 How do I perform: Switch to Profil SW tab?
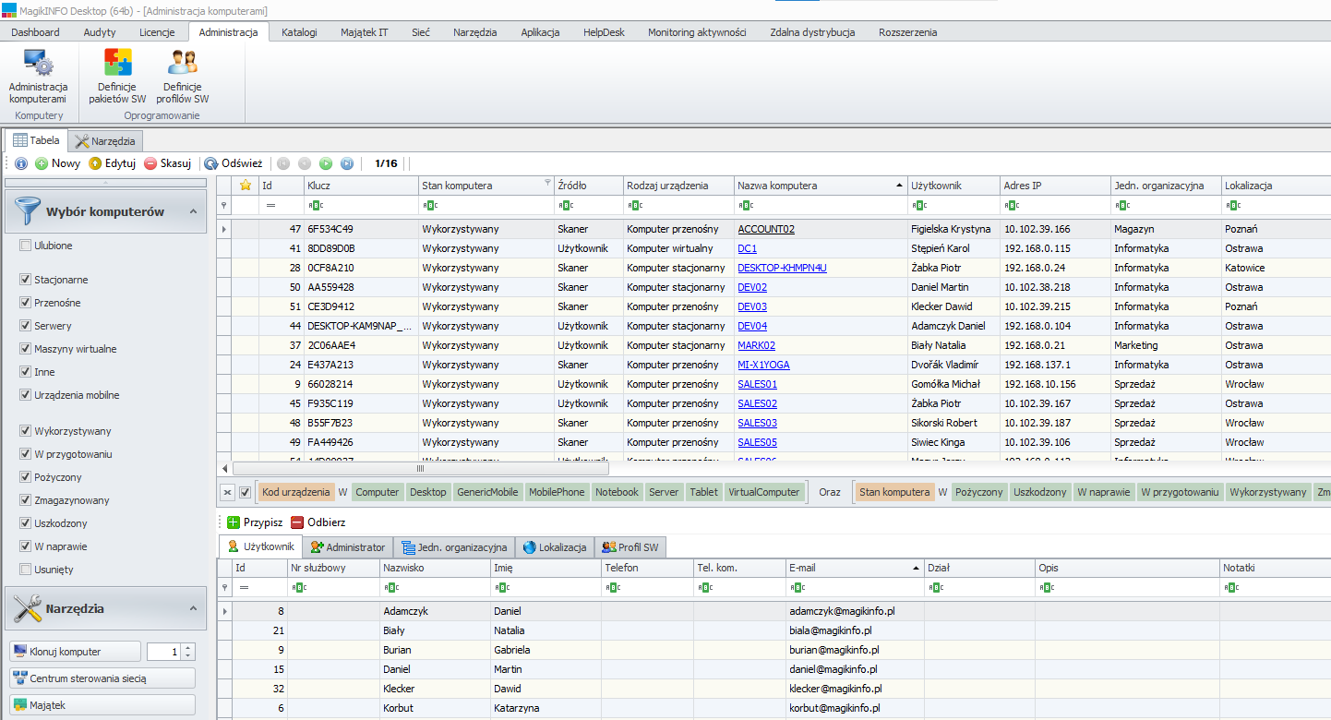click(x=630, y=547)
